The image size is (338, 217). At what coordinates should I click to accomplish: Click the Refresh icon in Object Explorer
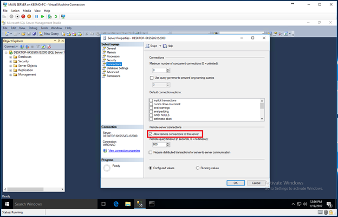(43, 47)
